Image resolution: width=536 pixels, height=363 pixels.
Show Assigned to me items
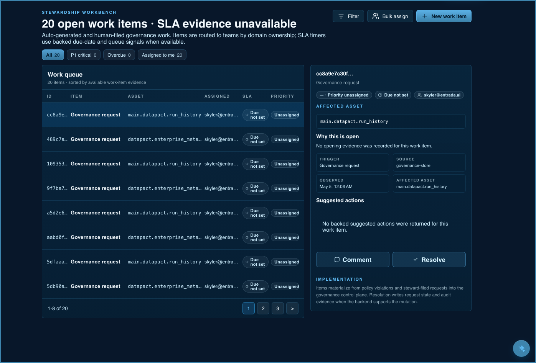[162, 55]
